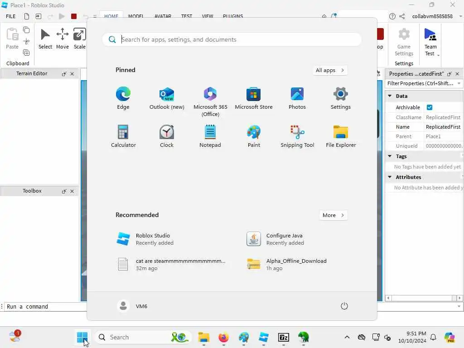464x348 pixels.
Task: Click the Duplicate icon in Clipboard group
Action: [x=26, y=53]
